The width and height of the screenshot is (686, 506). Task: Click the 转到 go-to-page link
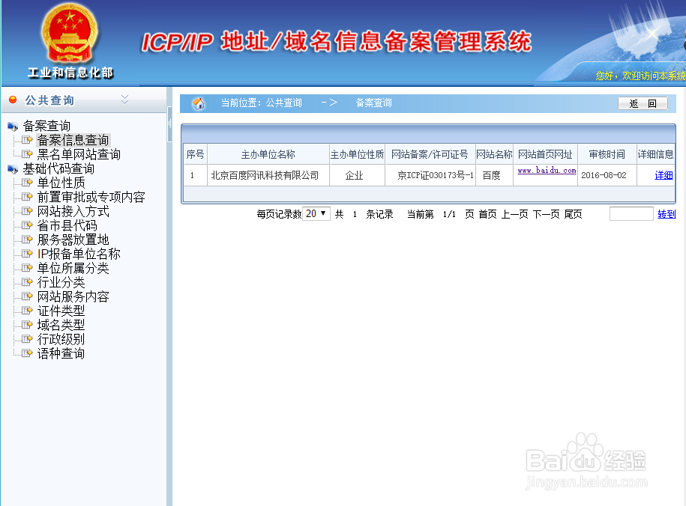667,213
